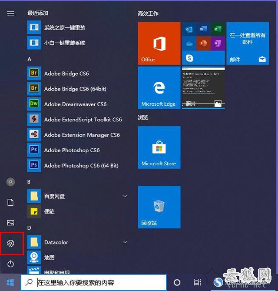Open the Datacolor folder entry

click(79, 242)
